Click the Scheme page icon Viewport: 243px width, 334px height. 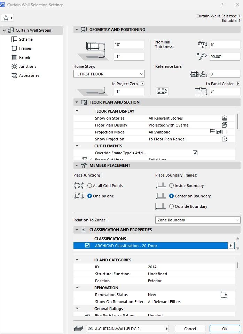click(x=14, y=39)
